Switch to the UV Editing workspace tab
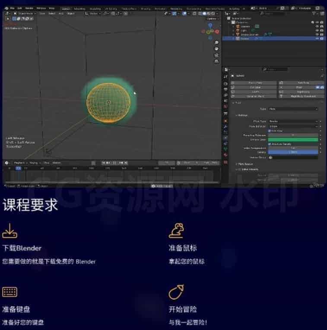327x330 pixels. pyautogui.click(x=111, y=9)
